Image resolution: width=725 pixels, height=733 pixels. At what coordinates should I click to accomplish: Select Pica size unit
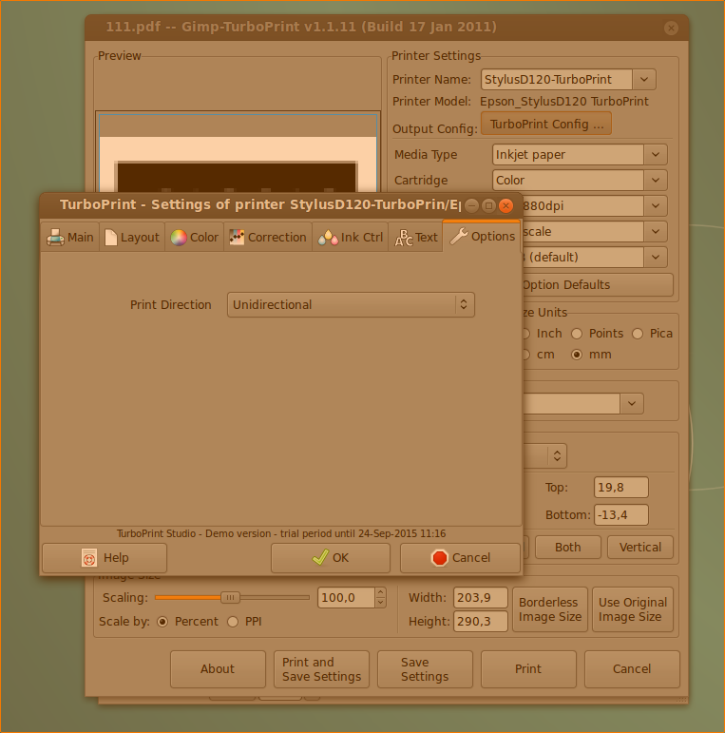coord(638,334)
